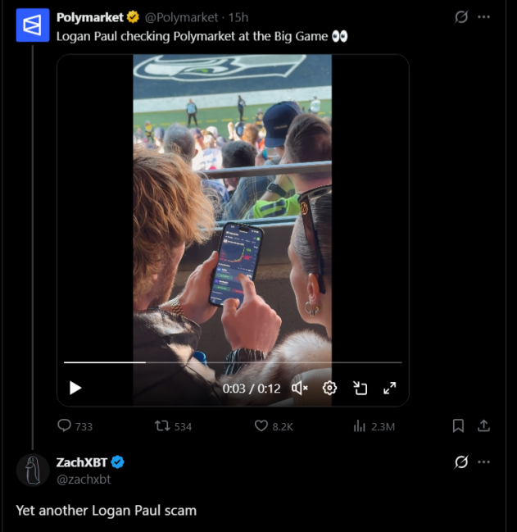Like the Polymarket post
This screenshot has width=517, height=532.
pos(261,426)
